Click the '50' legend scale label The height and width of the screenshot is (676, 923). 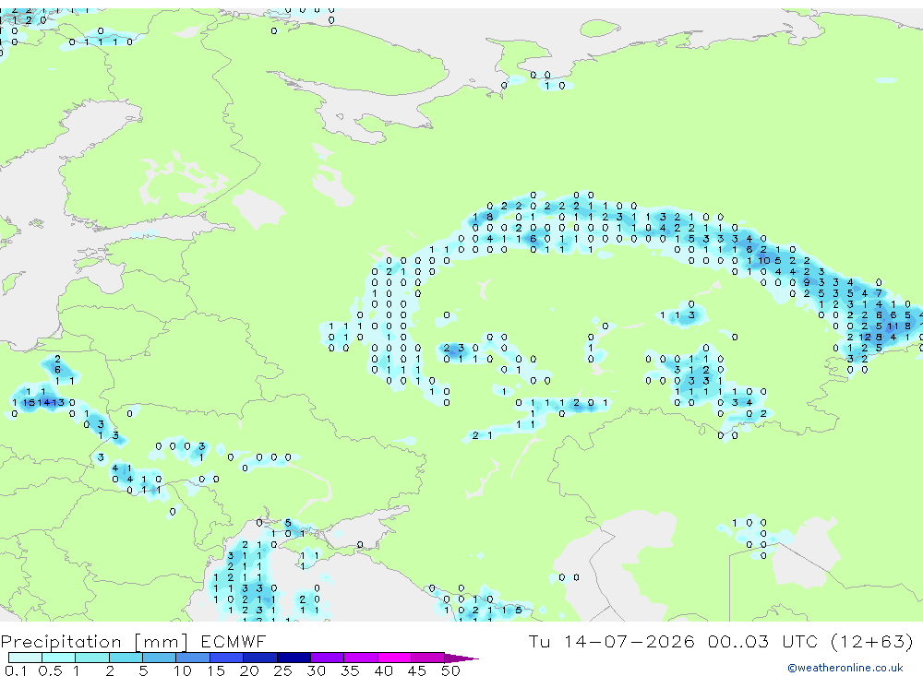[x=451, y=670]
